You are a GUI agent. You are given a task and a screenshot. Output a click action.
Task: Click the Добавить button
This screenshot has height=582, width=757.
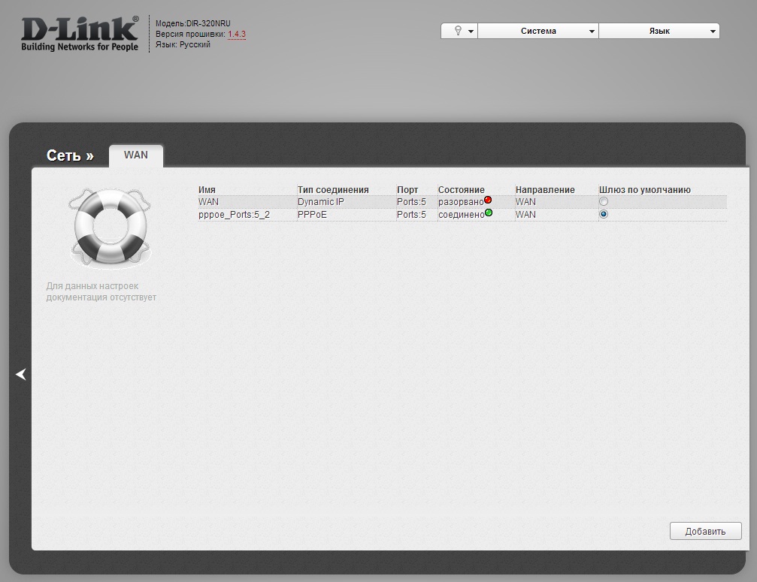point(705,531)
